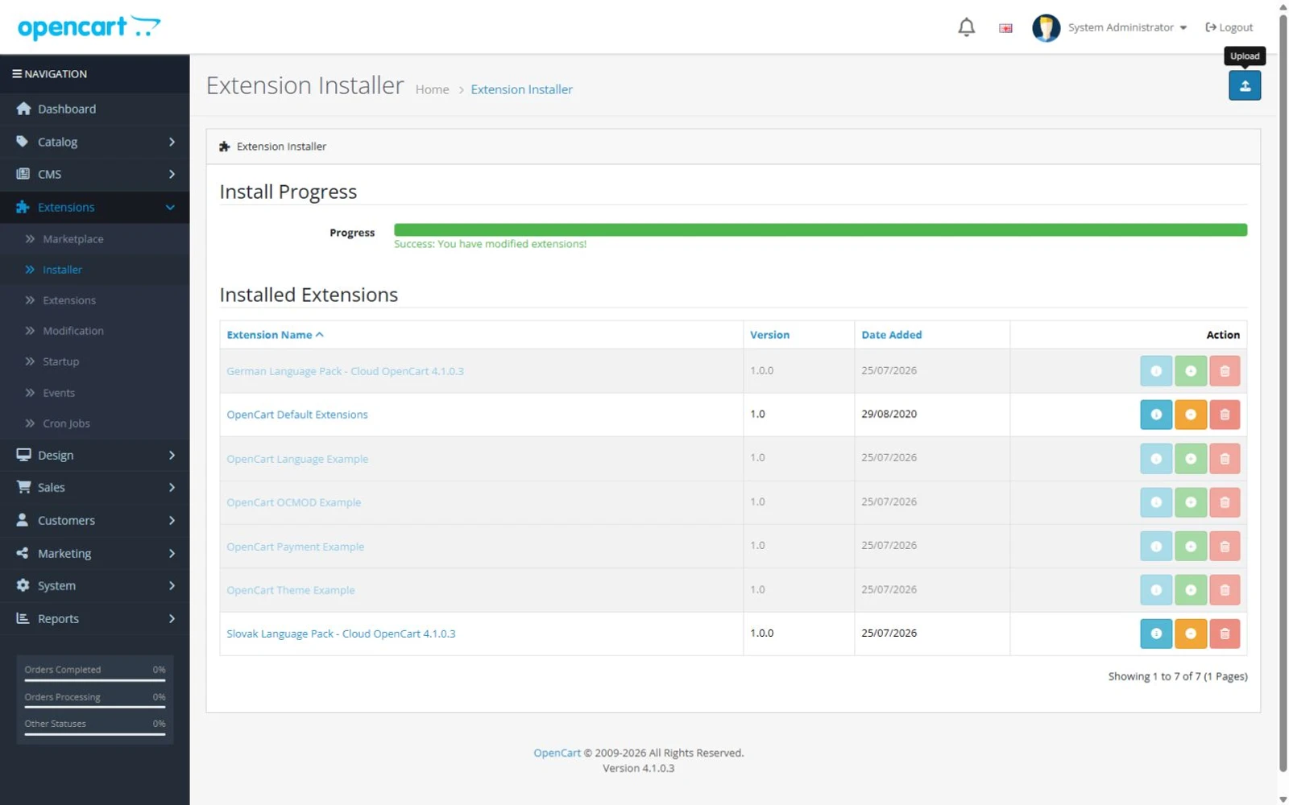Open Startup submenu item

pyautogui.click(x=94, y=361)
